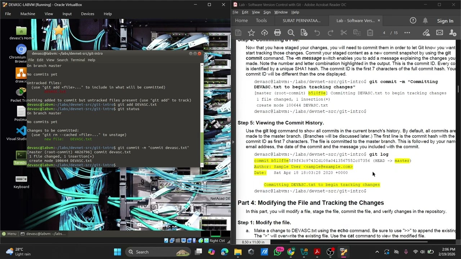Image resolution: width=461 pixels, height=259 pixels.
Task: Open File Explorer from the taskbar
Action: click(x=238, y=252)
